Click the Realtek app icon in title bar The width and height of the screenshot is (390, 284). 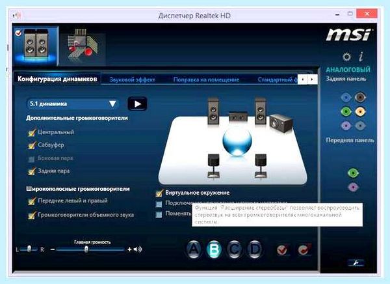(17, 16)
